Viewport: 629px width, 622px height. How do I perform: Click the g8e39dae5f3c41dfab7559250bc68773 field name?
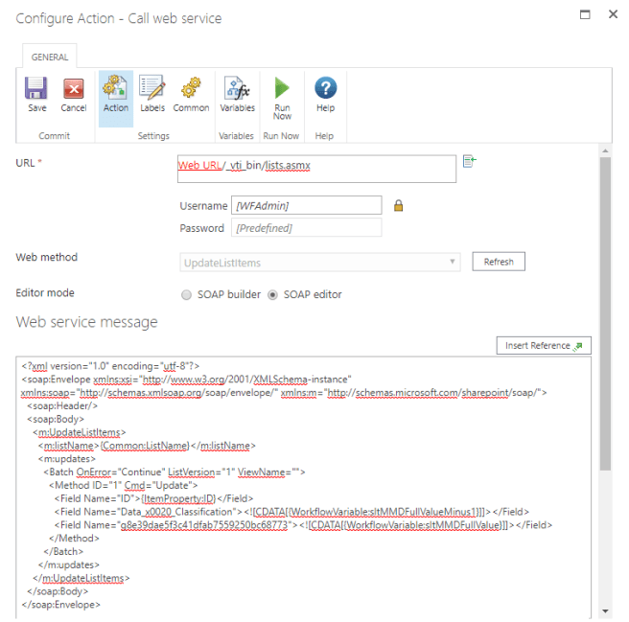click(204, 525)
